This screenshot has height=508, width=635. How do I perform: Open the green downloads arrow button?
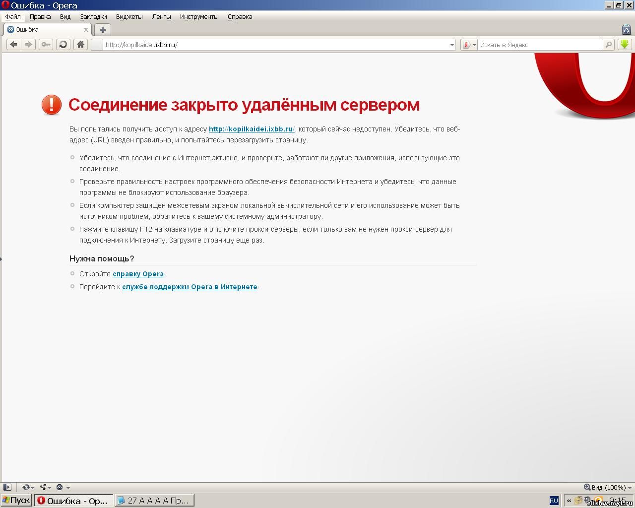pos(625,44)
